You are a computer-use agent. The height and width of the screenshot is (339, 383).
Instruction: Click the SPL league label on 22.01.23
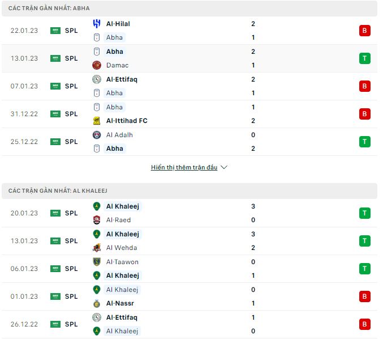tap(71, 31)
